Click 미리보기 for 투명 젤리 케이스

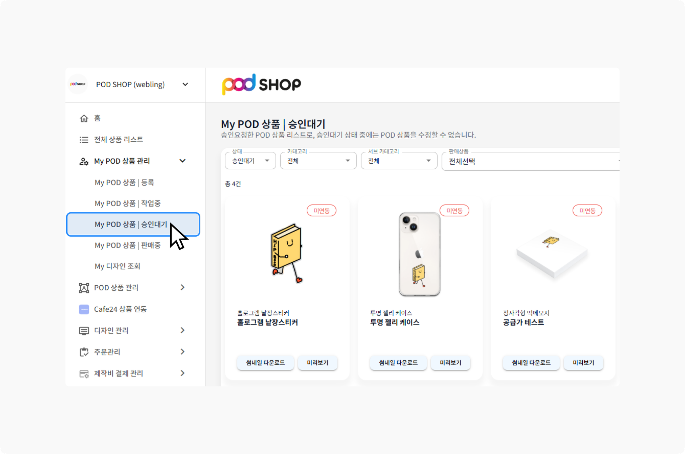(x=450, y=363)
